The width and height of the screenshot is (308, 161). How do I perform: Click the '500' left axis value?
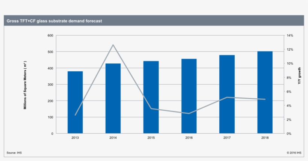pyautogui.click(x=50, y=52)
